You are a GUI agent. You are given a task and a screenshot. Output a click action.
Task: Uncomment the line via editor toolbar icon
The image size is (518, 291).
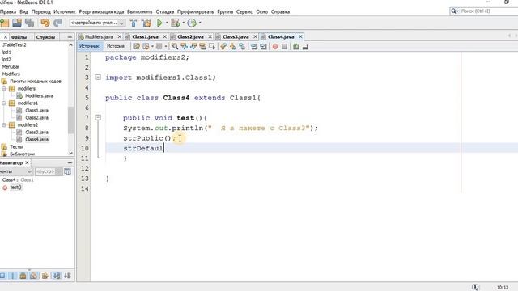click(x=295, y=47)
